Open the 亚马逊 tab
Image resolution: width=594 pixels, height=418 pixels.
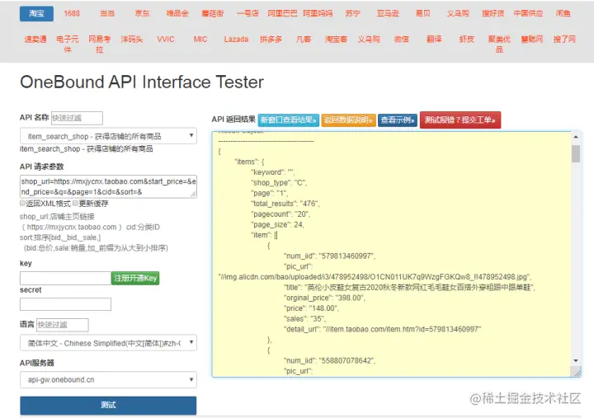point(388,14)
